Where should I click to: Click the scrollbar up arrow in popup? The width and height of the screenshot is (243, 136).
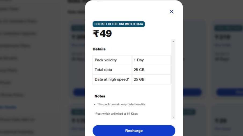(x=173, y=41)
